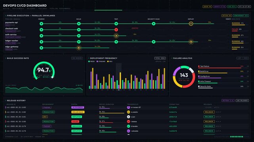Open the edge-gateway running Build node
Viewport: 254px width, 142px height.
(x=79, y=48)
